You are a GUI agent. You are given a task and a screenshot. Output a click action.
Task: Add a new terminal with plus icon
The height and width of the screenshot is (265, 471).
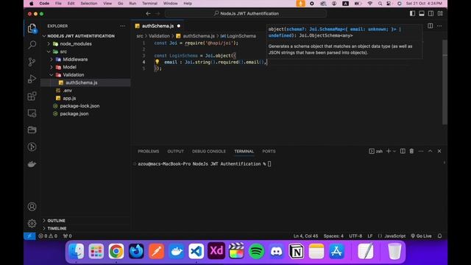[x=389, y=151]
